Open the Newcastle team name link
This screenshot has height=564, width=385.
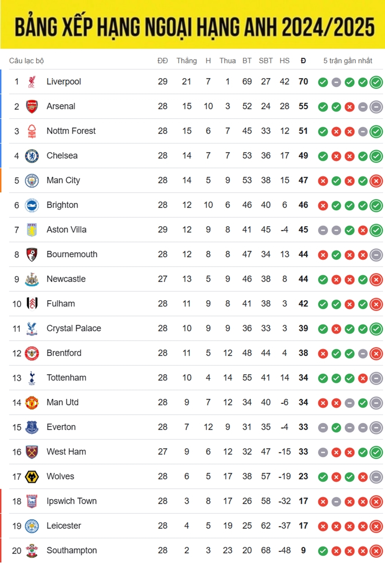tap(66, 279)
